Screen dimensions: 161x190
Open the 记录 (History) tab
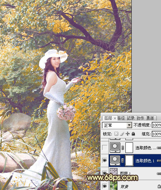(x=131, y=118)
